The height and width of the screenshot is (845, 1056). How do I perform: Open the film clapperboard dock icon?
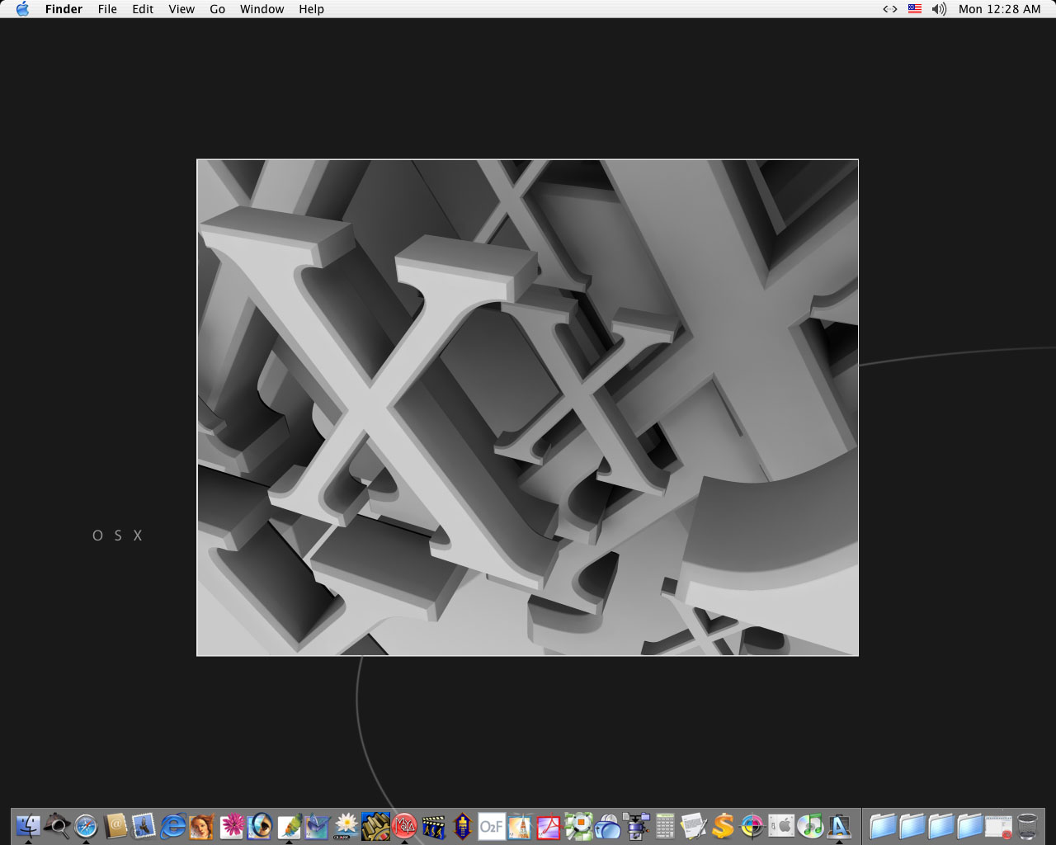(433, 825)
